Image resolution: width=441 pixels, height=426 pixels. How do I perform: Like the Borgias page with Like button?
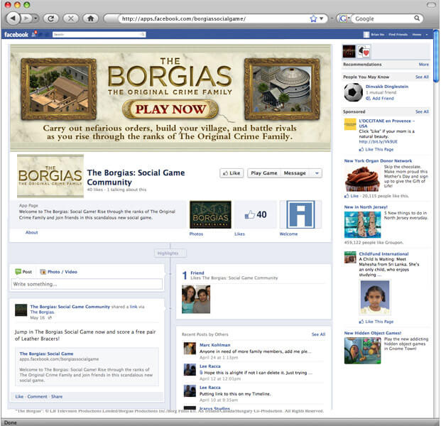(x=232, y=173)
